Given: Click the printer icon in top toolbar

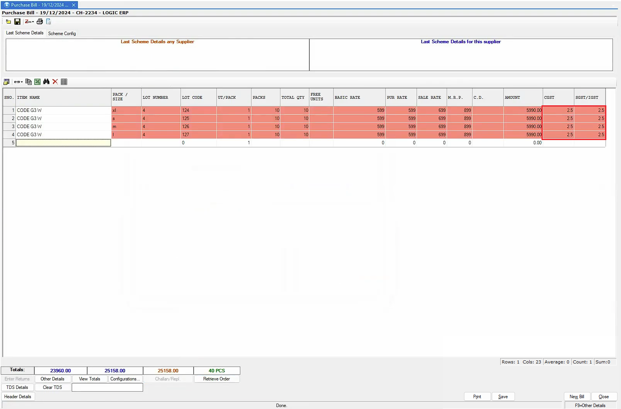Looking at the screenshot, I should tap(40, 22).
